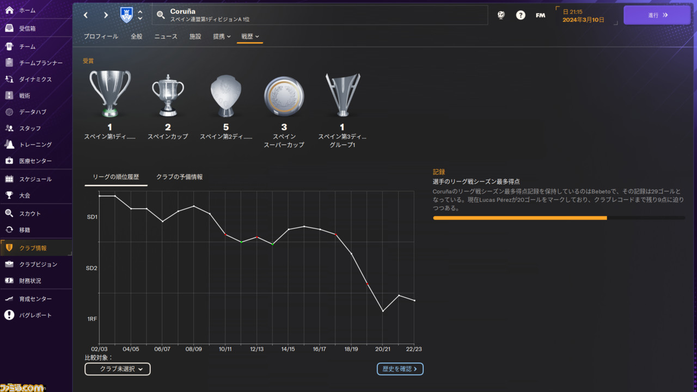Open the クラブビジョン icon
Viewport: 697px width, 392px height.
(9, 264)
